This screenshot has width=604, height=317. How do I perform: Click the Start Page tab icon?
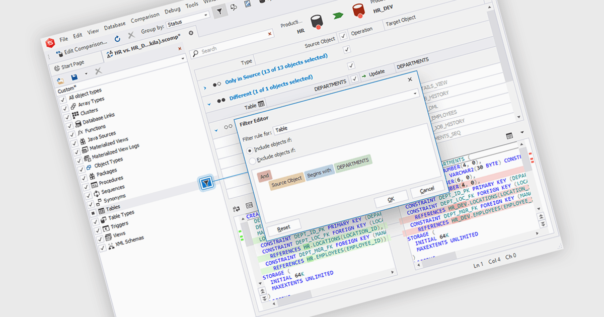pos(57,68)
